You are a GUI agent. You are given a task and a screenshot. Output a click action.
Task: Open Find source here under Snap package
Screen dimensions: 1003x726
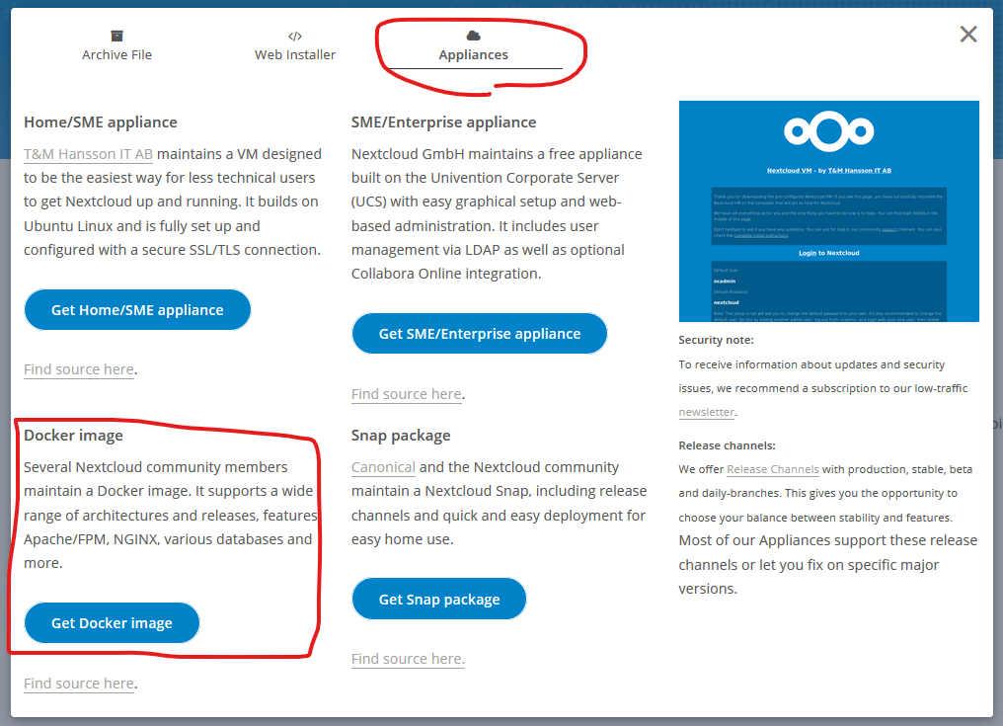tap(408, 659)
